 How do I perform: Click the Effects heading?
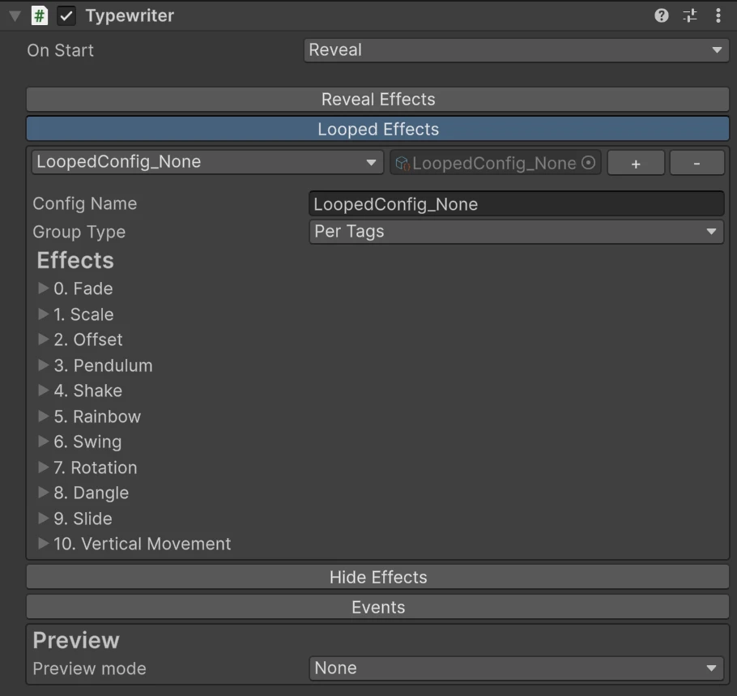[75, 260]
